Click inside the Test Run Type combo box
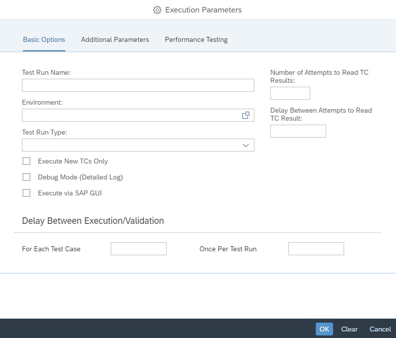This screenshot has width=396, height=338. [x=130, y=145]
